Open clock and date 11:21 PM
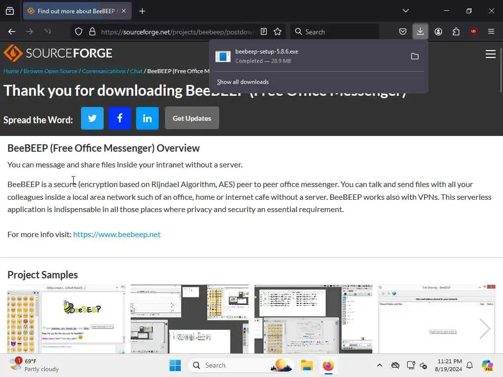 click(448, 365)
